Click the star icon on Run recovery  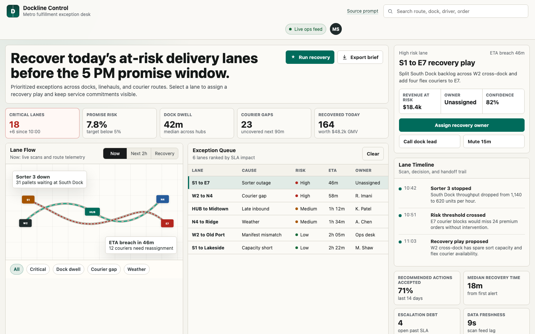point(293,57)
